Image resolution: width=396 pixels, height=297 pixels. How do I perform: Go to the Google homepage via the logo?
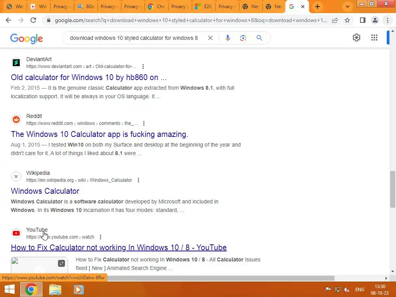pos(27,38)
